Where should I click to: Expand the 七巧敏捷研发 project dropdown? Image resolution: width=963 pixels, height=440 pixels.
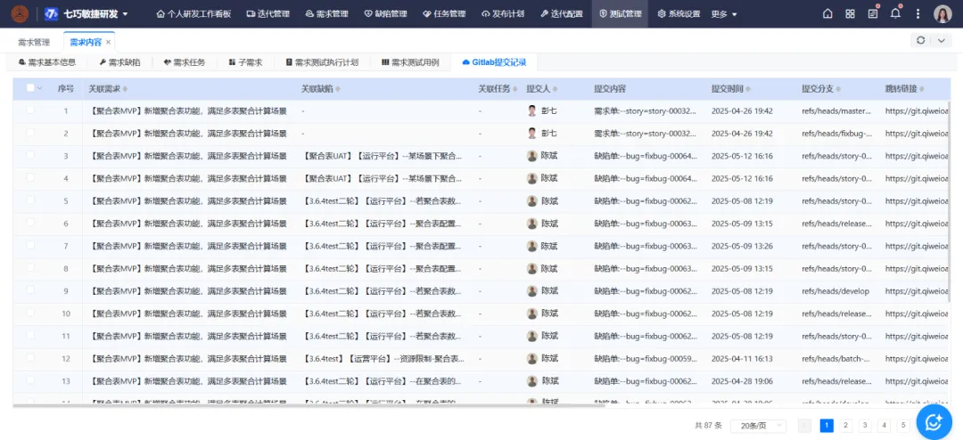(125, 14)
